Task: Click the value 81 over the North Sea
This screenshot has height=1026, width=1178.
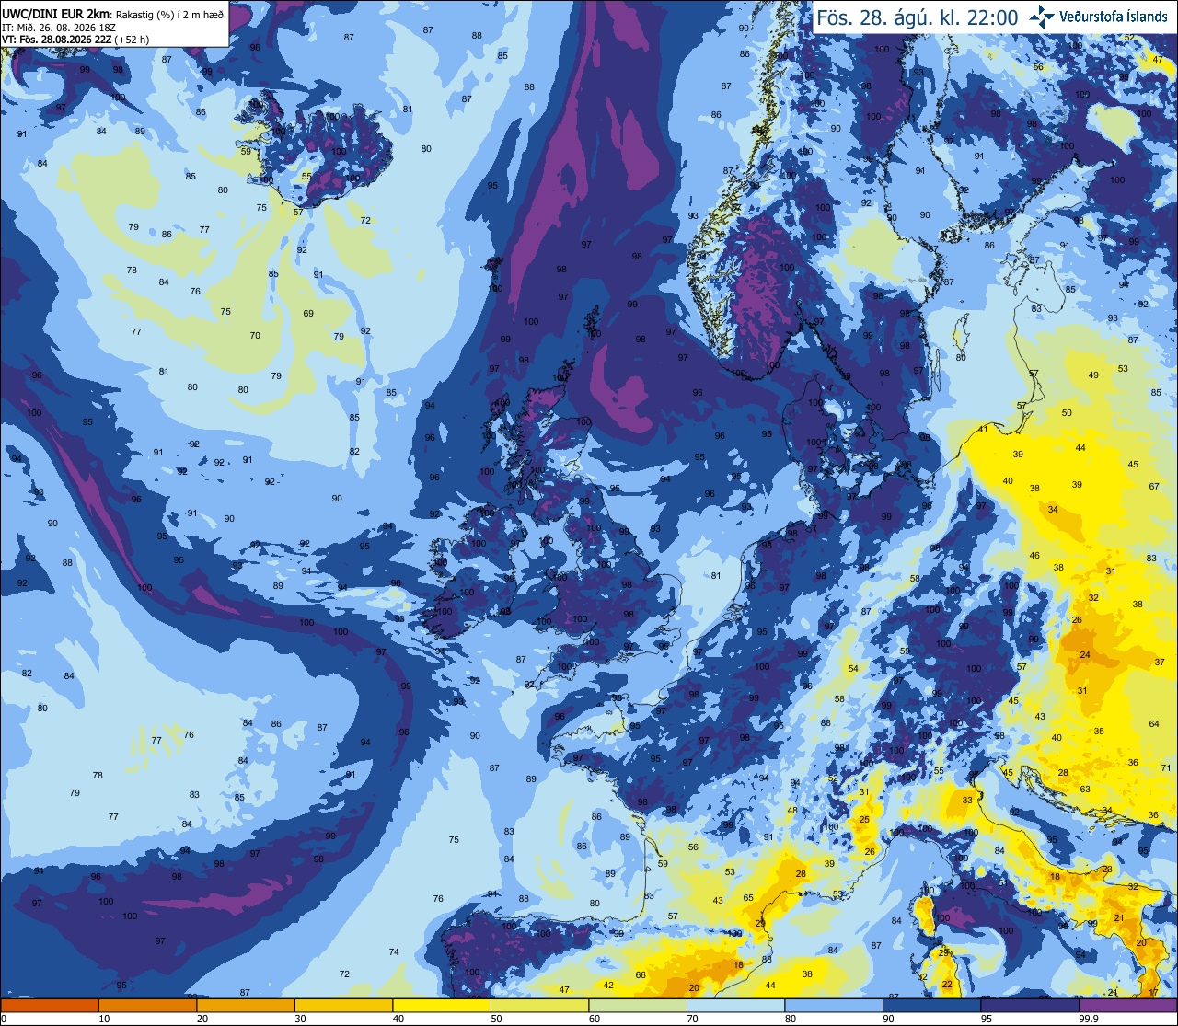Action: click(x=716, y=576)
